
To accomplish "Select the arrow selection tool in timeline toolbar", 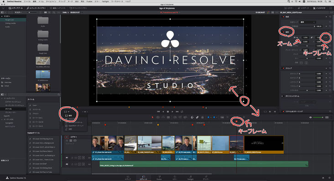I will [x=152, y=117].
